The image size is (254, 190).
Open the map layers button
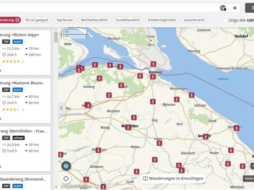point(66,166)
